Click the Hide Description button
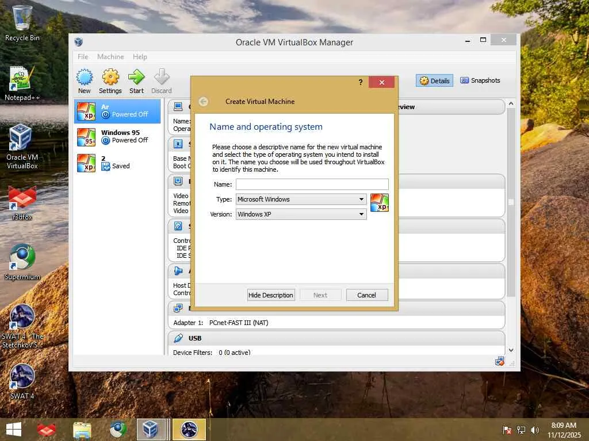This screenshot has height=441, width=589. tap(271, 295)
